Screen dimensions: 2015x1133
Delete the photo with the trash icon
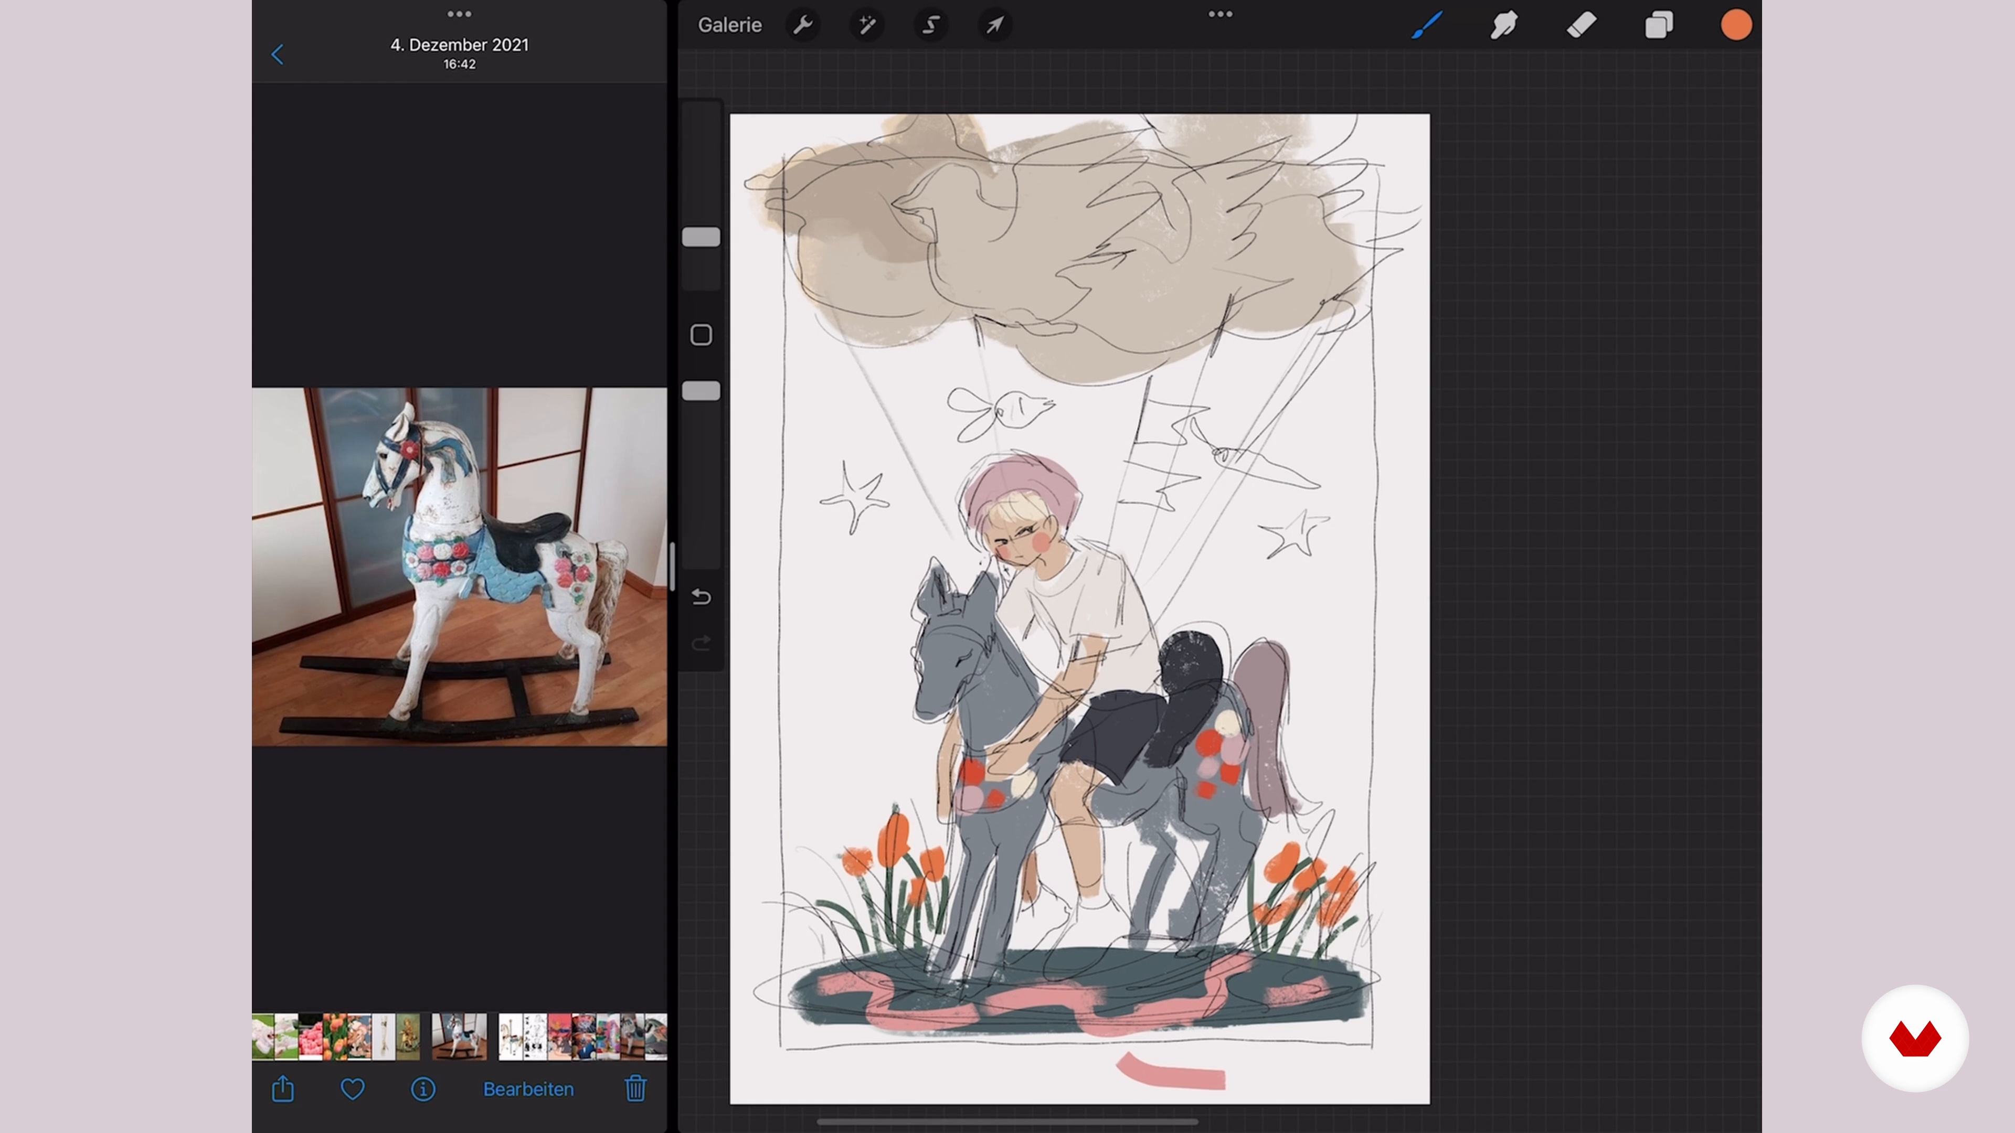[635, 1088]
